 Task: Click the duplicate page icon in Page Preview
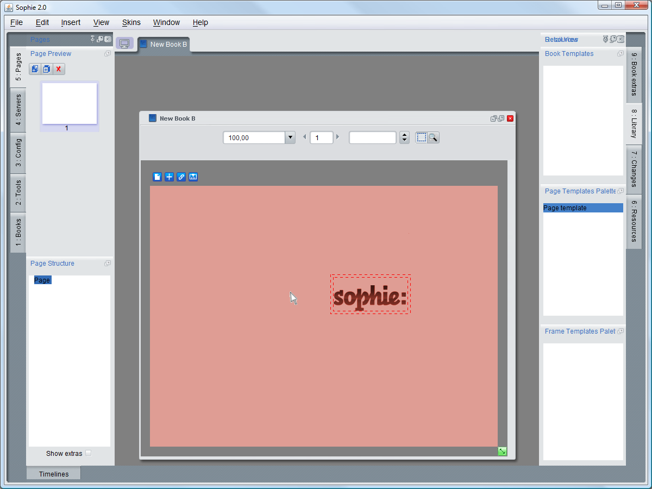click(47, 69)
